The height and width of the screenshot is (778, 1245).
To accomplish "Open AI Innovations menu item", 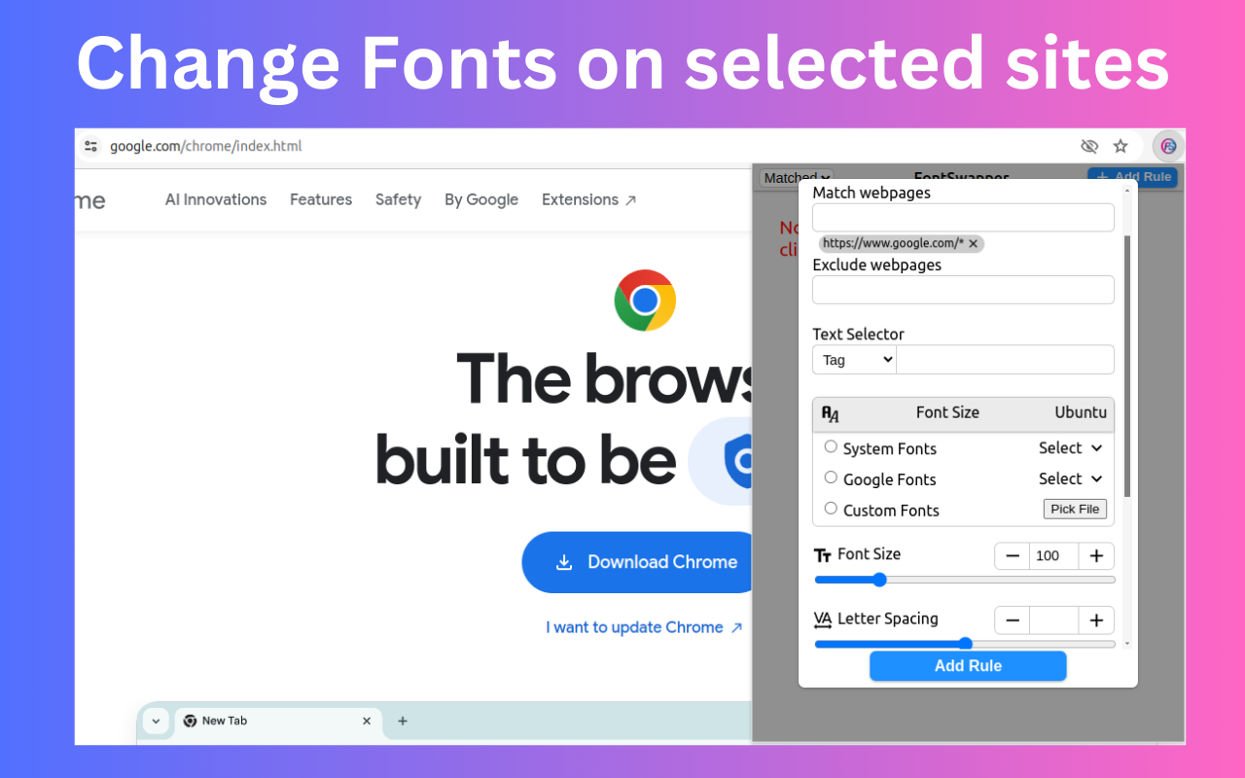I will 216,199.
